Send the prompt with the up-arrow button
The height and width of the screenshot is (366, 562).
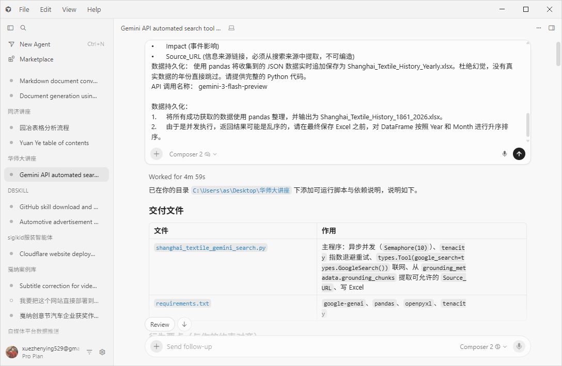tap(519, 154)
